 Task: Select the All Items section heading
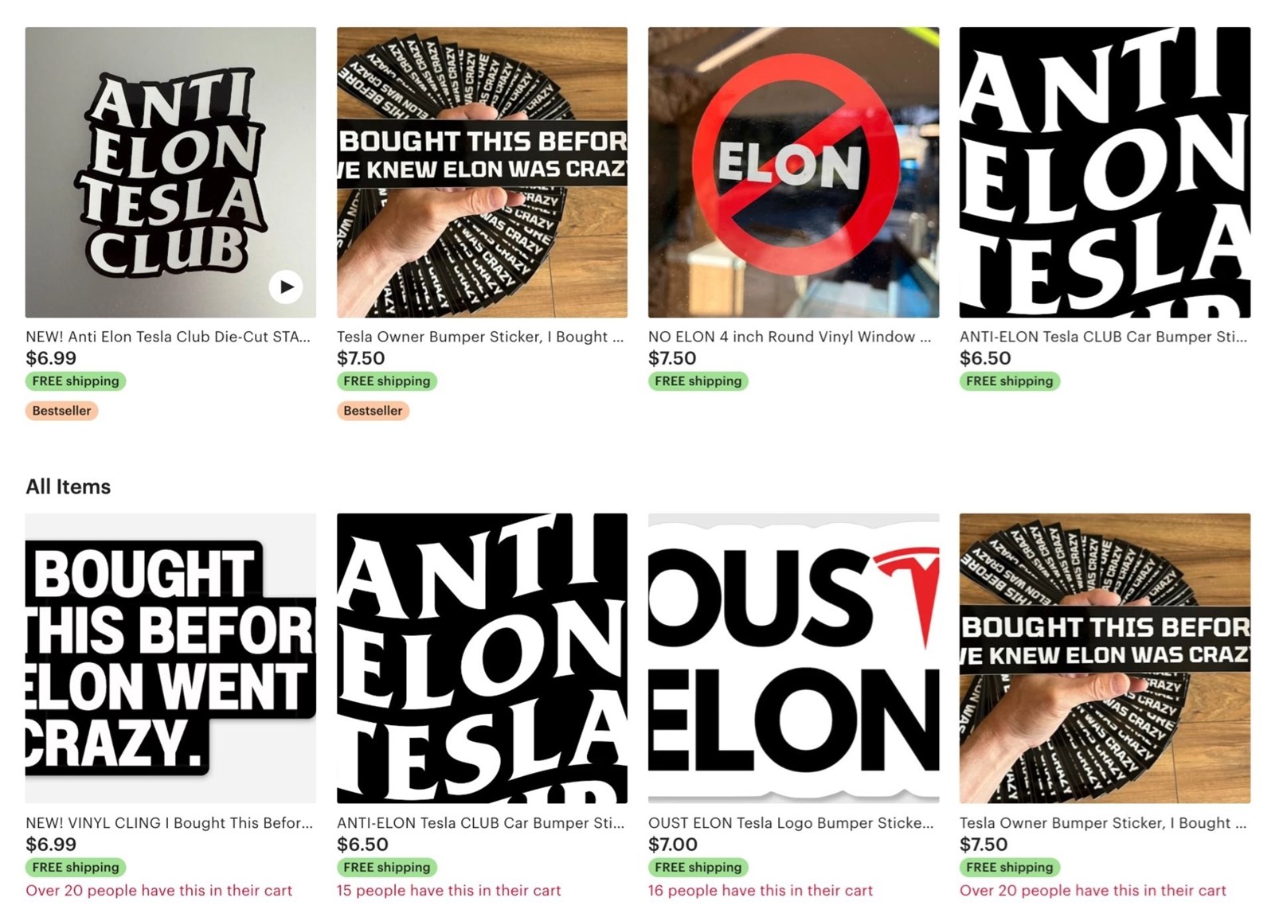click(x=68, y=486)
